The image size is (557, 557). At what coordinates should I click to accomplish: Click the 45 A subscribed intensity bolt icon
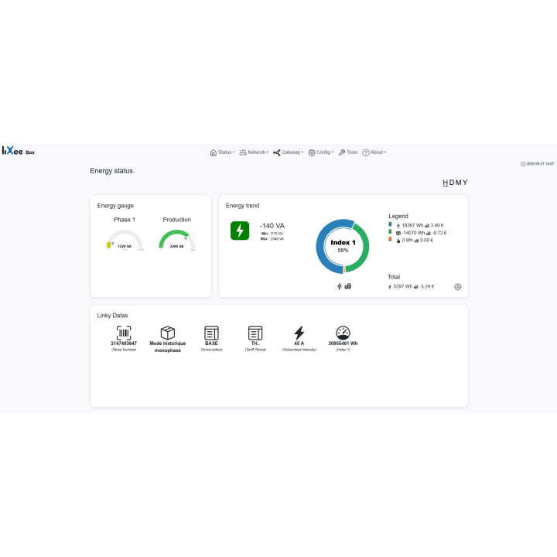[x=299, y=333]
